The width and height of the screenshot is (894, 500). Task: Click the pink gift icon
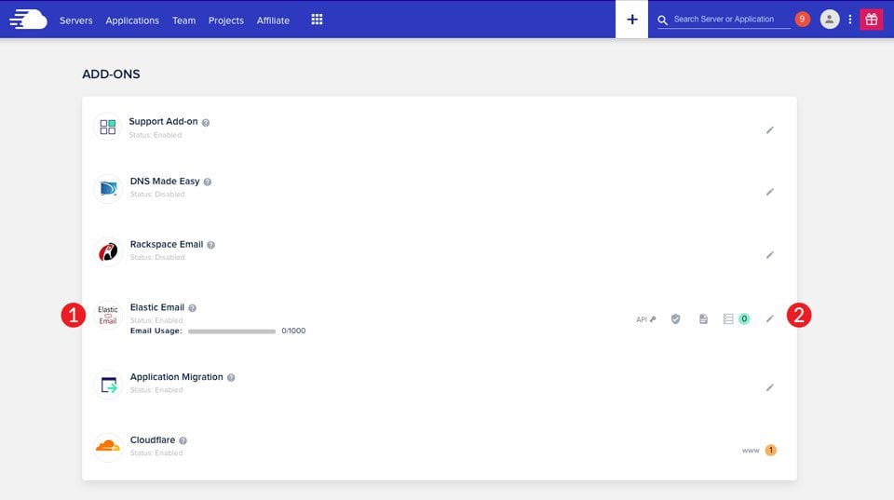pyautogui.click(x=872, y=20)
